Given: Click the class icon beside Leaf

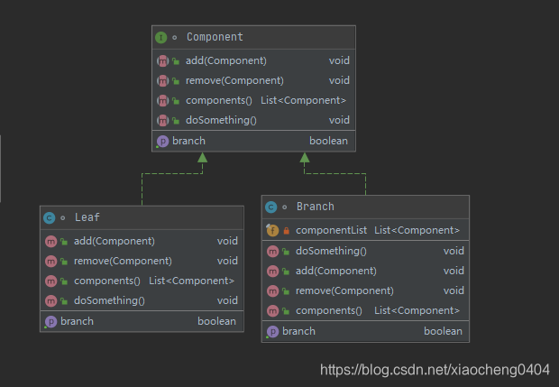Looking at the screenshot, I should (x=50, y=218).
